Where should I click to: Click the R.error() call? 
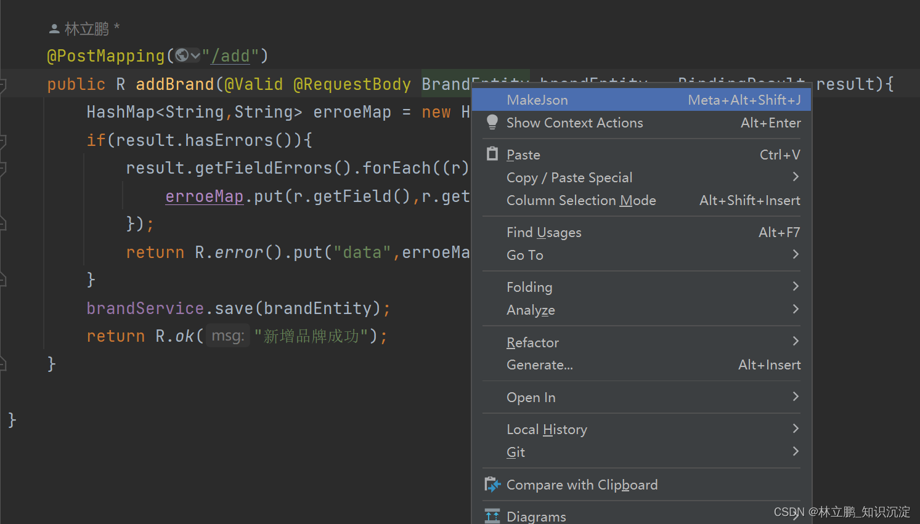[x=238, y=252]
